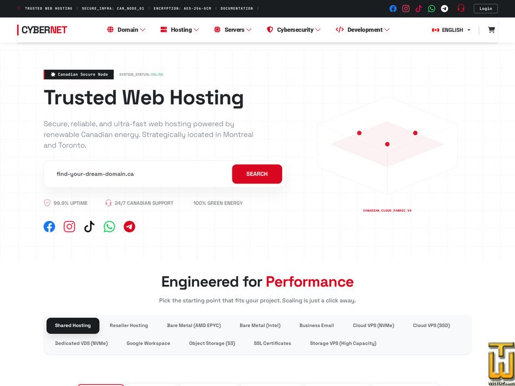Click the CANADIAN_CLOUD_FABRIC_V4 label
This screenshot has width=515, height=386.
387,211
